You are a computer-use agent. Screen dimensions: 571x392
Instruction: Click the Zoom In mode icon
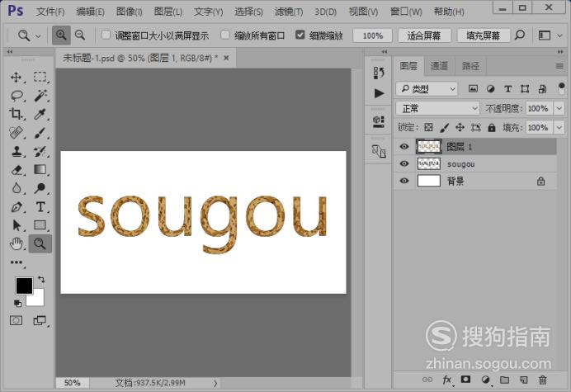(61, 35)
